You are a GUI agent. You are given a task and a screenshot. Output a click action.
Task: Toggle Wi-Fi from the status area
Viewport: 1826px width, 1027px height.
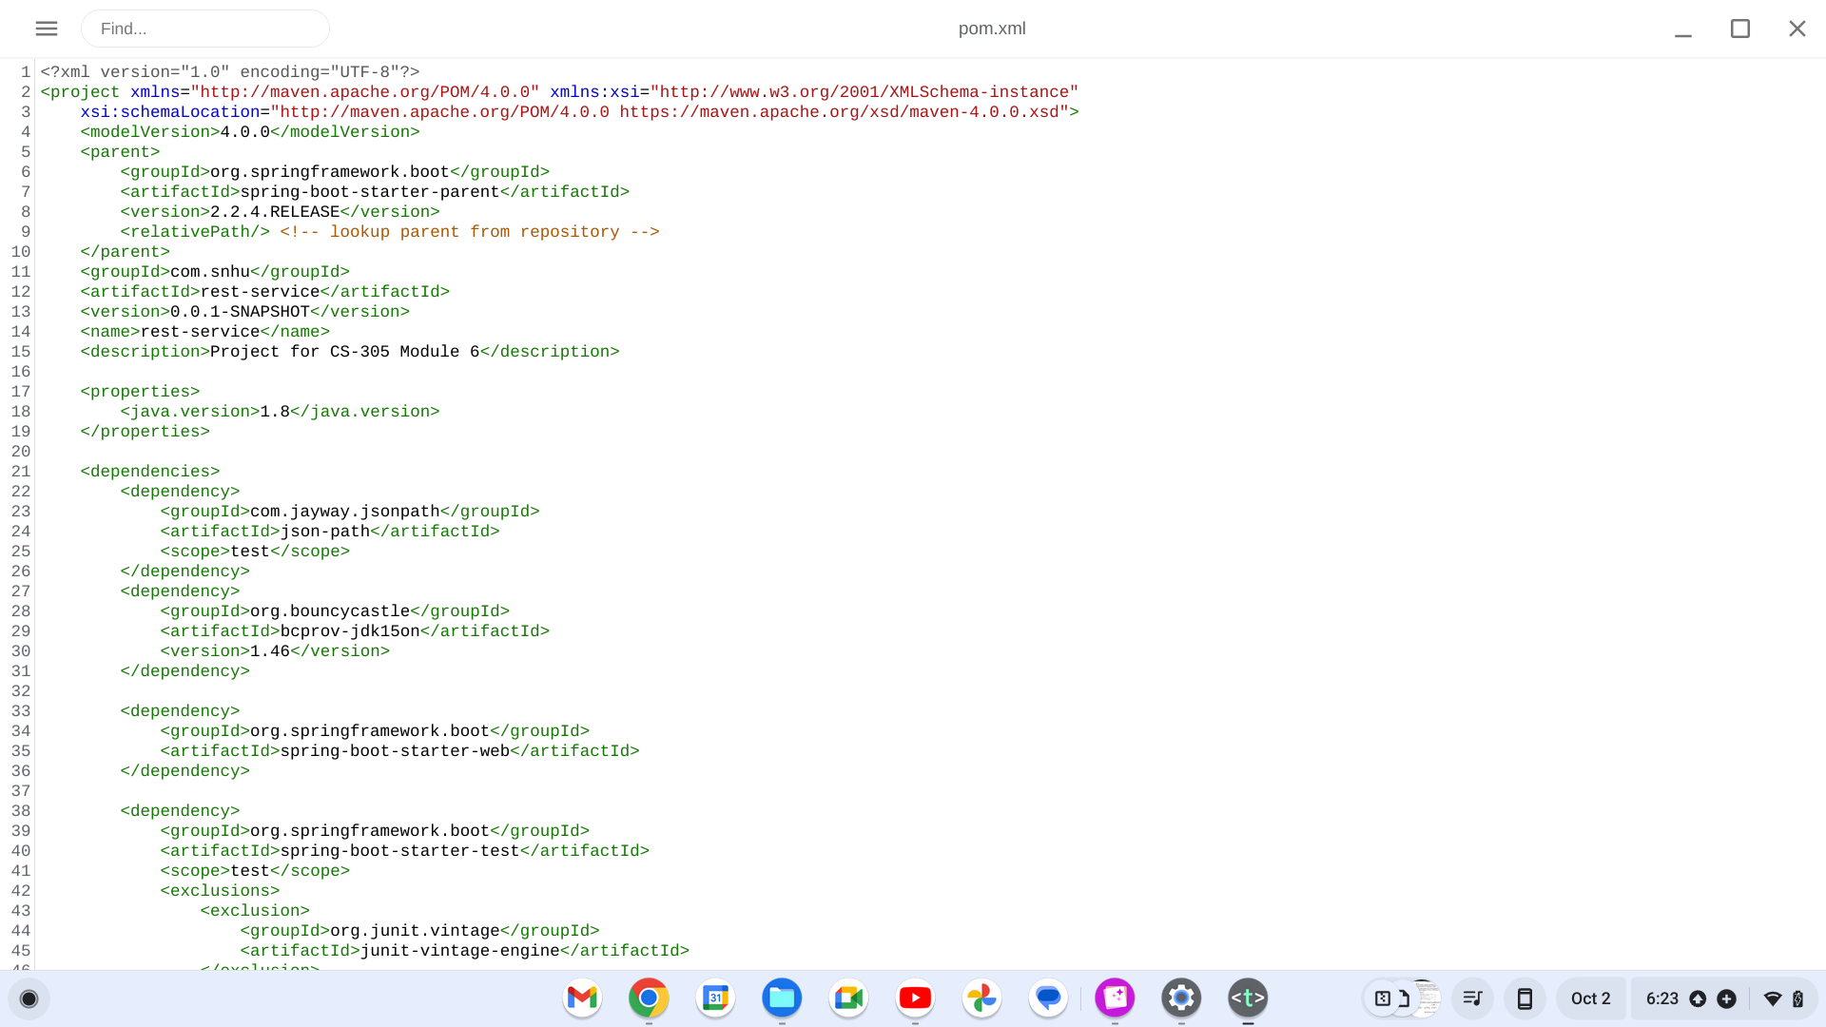click(1773, 998)
